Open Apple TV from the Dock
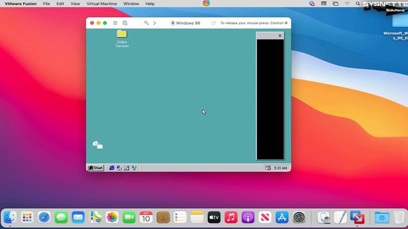The image size is (408, 229). tap(214, 218)
